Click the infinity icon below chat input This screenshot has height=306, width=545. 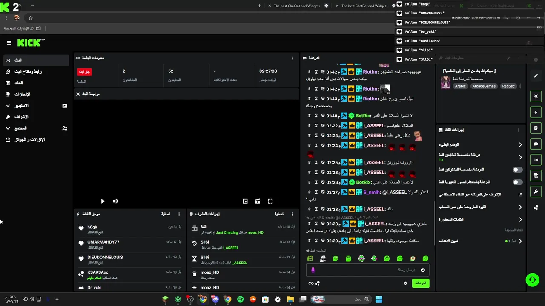click(311, 283)
